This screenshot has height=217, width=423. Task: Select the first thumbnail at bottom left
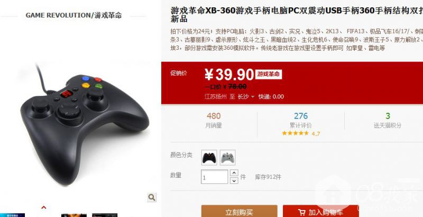(x=12, y=215)
